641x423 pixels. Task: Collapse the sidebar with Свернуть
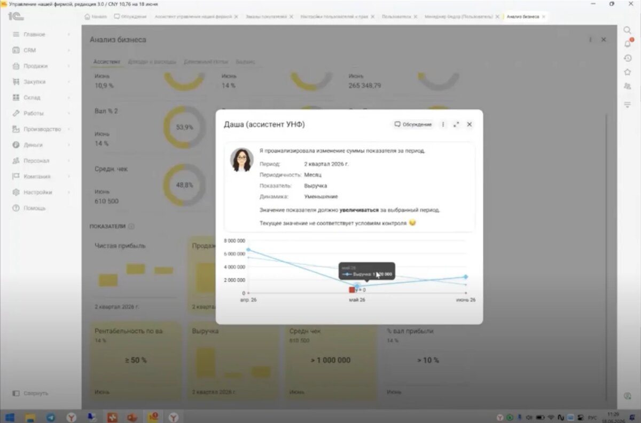click(x=30, y=393)
